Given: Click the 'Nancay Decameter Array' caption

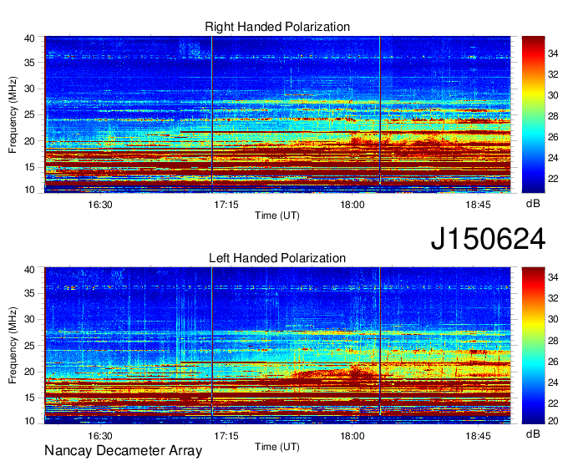Looking at the screenshot, I should click(x=123, y=451).
